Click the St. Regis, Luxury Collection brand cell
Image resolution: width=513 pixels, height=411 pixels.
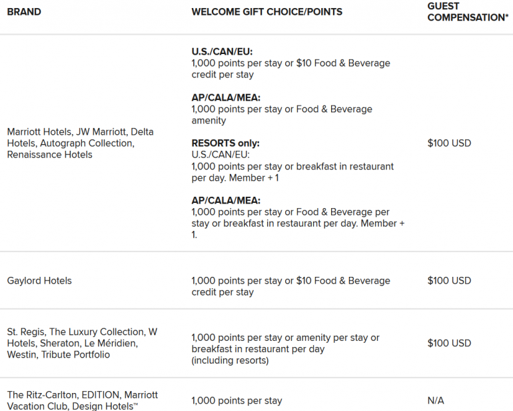(x=82, y=343)
